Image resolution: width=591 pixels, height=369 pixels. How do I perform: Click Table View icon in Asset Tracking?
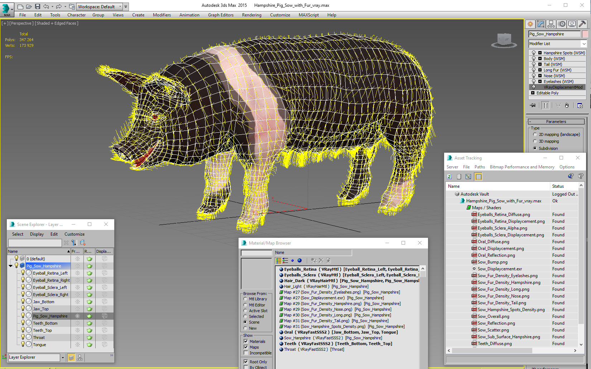[479, 177]
